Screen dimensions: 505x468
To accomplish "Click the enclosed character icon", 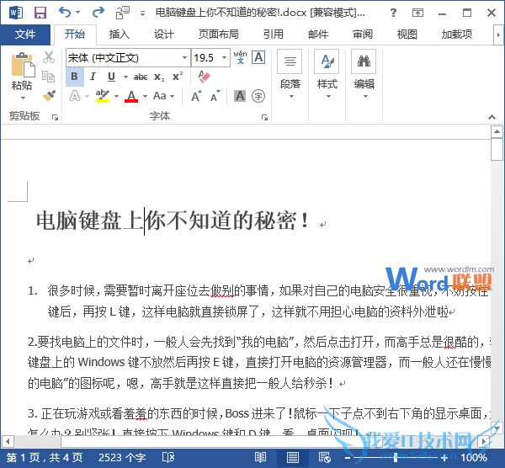I will 258,96.
